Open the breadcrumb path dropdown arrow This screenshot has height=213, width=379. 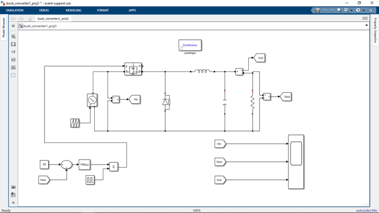click(x=366, y=26)
